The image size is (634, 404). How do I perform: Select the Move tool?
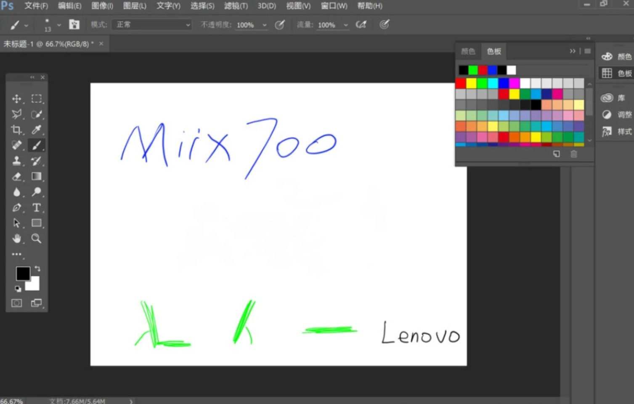(16, 99)
